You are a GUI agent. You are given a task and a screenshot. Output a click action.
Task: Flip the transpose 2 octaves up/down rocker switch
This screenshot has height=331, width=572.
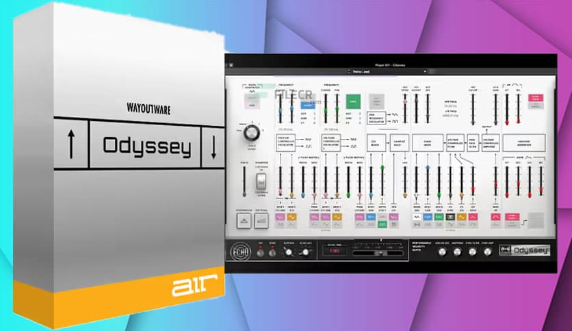[261, 181]
